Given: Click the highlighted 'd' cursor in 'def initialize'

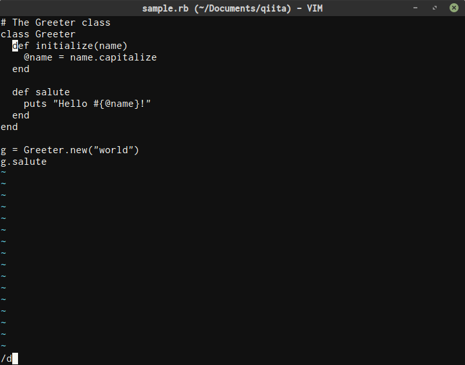Looking at the screenshot, I should 15,46.
